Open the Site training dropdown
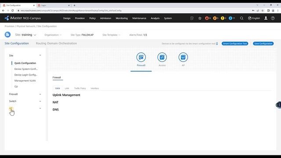 [x=25, y=35]
